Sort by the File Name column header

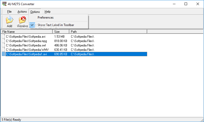click(x=27, y=32)
